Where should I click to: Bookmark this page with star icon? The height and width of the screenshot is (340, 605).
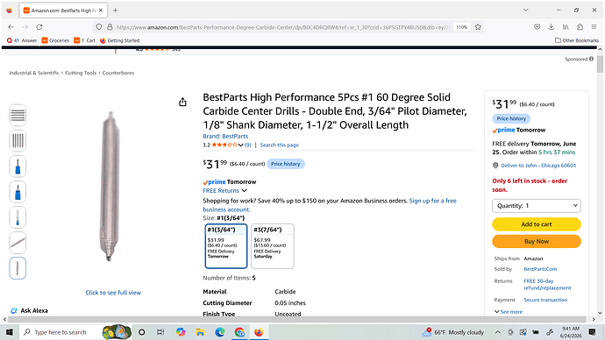pyautogui.click(x=478, y=27)
